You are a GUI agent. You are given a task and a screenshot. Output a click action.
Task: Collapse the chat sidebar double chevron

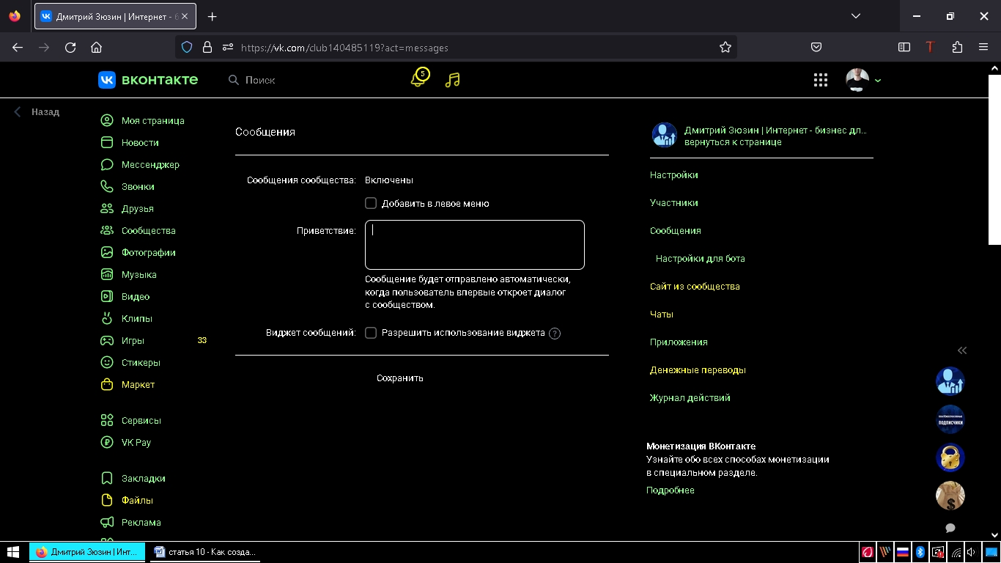[x=962, y=350]
